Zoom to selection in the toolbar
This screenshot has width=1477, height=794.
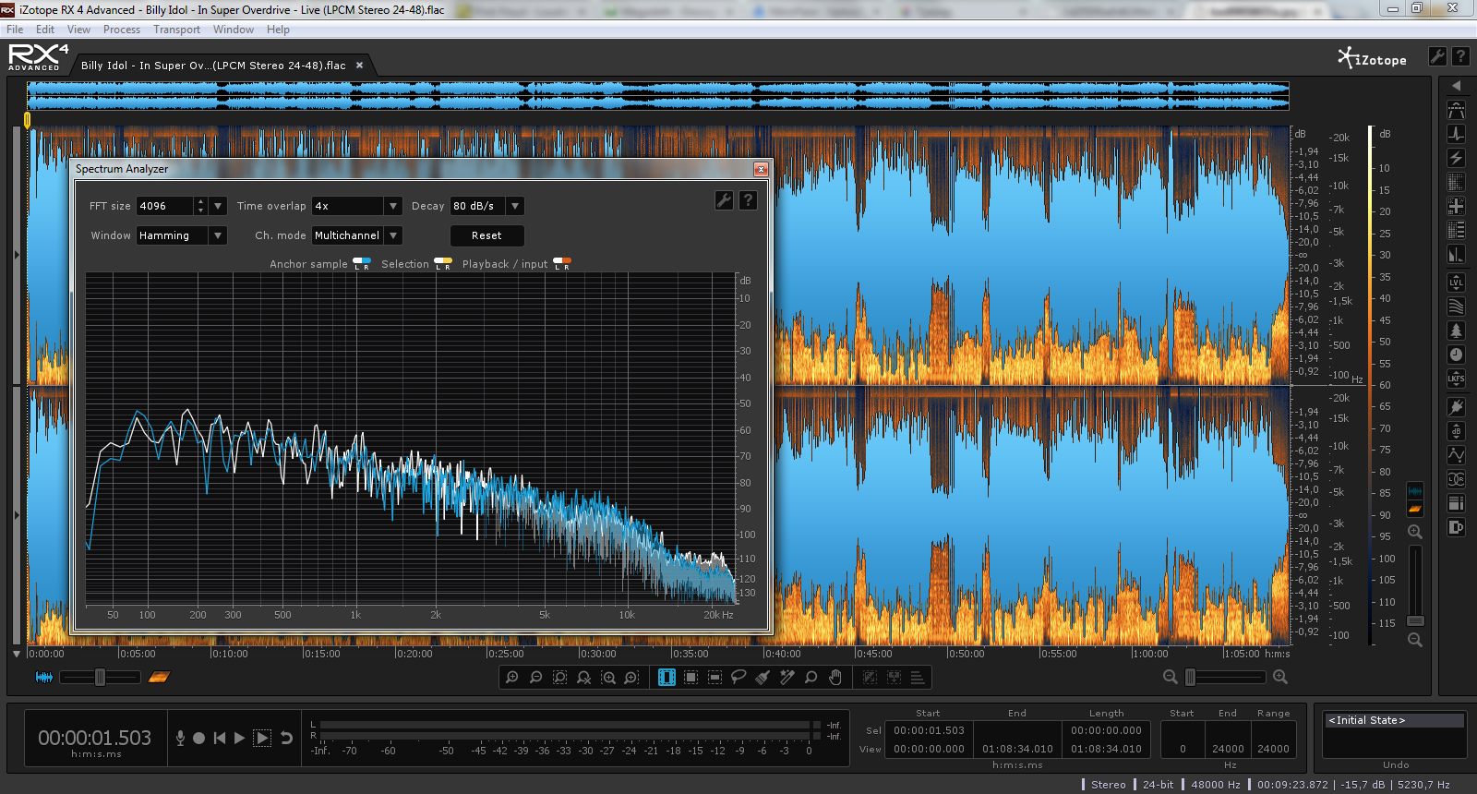[x=560, y=678]
